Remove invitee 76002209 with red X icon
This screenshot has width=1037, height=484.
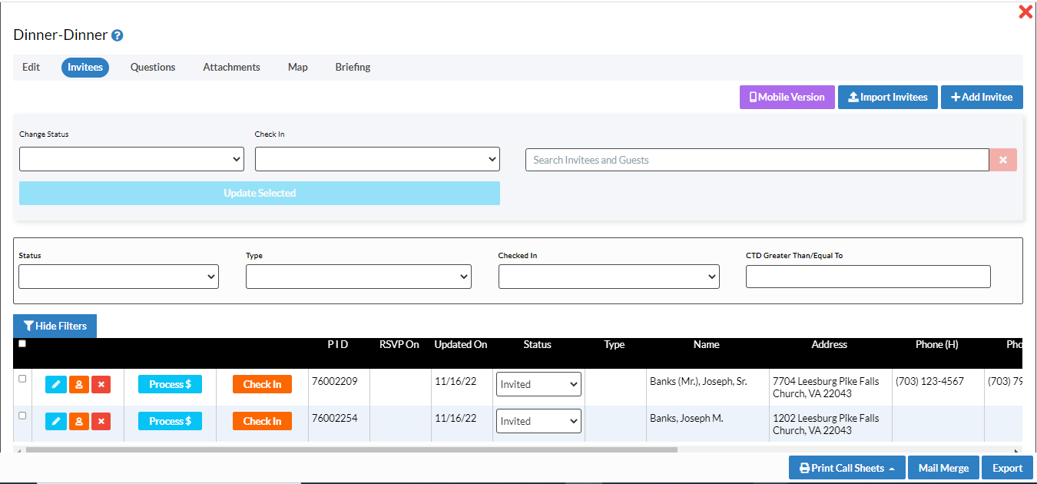coord(101,384)
